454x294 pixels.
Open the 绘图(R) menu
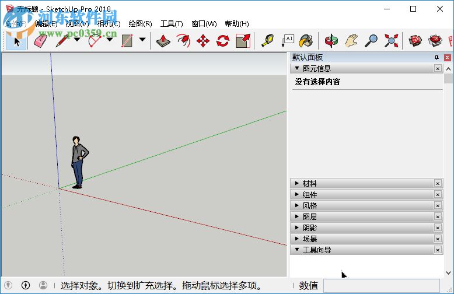(x=140, y=24)
